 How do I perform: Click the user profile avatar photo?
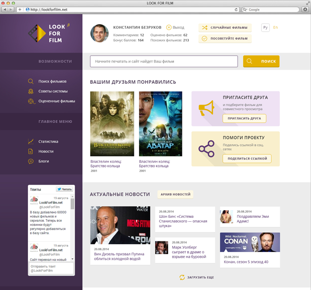[100, 33]
